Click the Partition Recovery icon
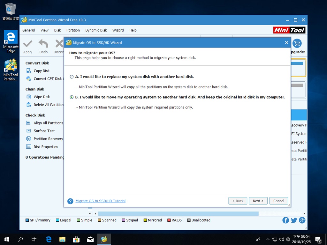Screen dimensions: 327x245 [28, 139]
